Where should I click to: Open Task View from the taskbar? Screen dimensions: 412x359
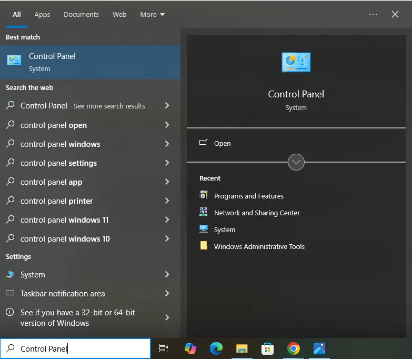(x=164, y=348)
